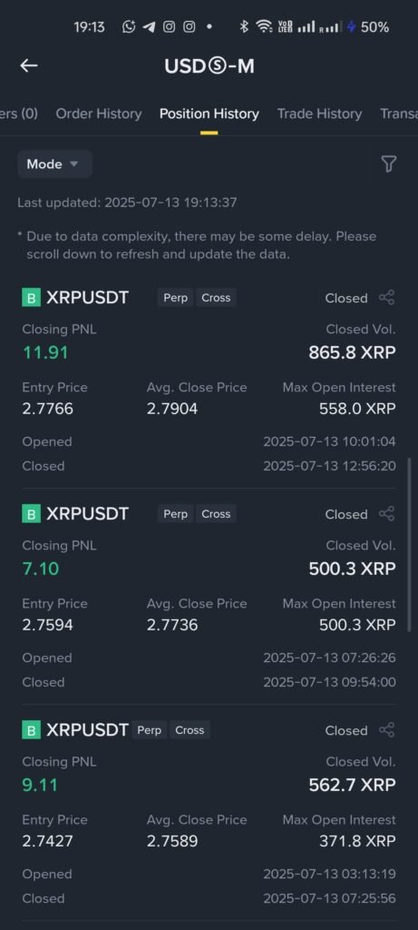
Task: Share the 9.11 PNL XRPUSDT position
Action: [x=386, y=730]
